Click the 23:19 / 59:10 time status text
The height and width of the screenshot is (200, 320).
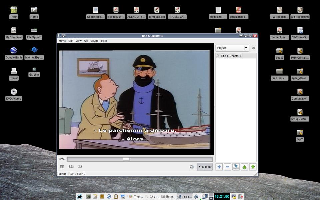point(77,174)
